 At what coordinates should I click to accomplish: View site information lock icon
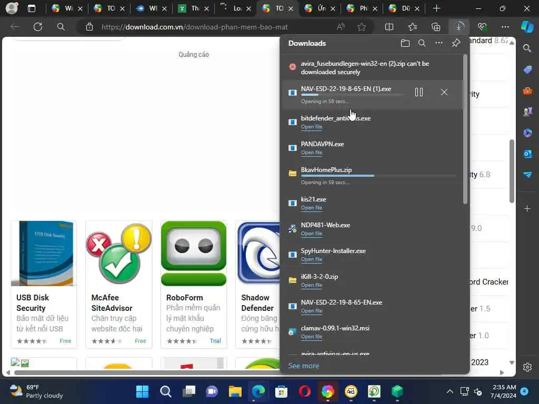[x=89, y=27]
